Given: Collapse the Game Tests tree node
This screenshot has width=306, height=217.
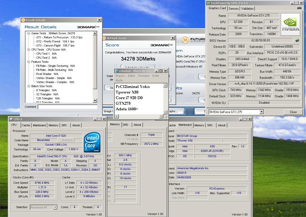Looking at the screenshot, I should pyautogui.click(x=29, y=33).
